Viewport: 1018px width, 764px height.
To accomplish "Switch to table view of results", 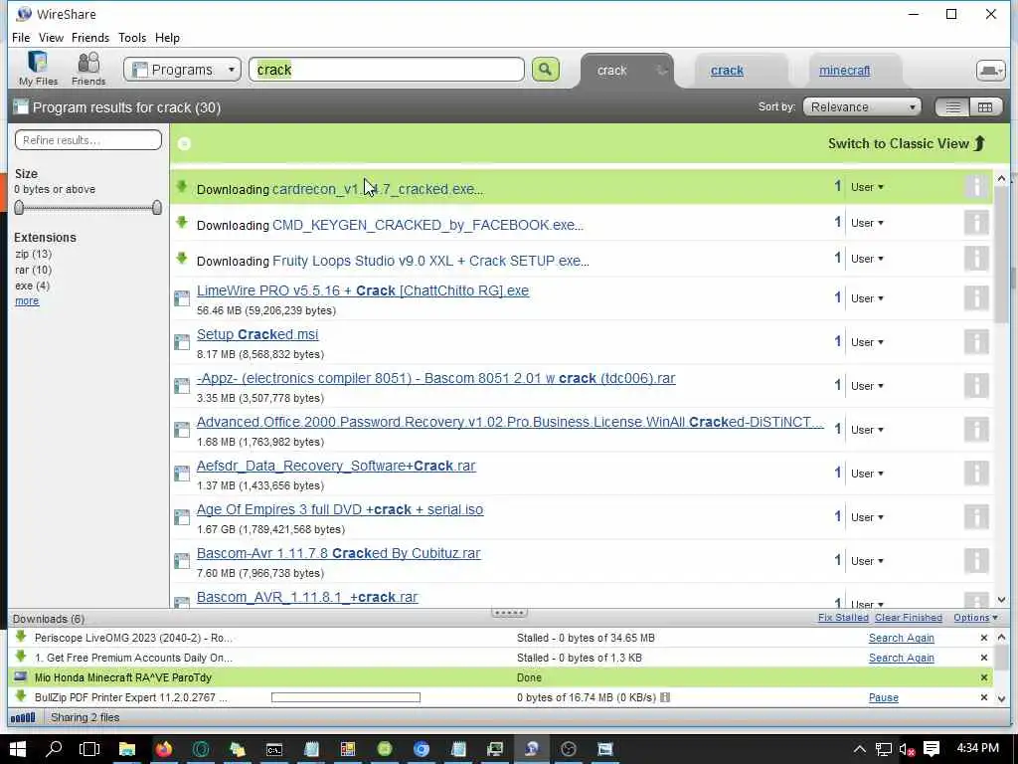I will point(985,107).
